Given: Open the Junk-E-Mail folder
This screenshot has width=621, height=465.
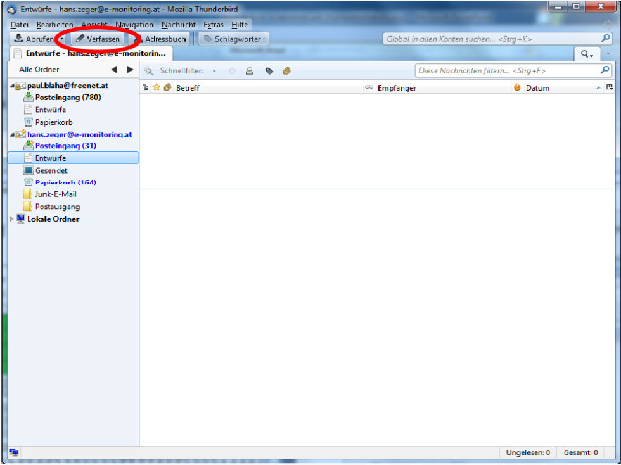Looking at the screenshot, I should click(56, 194).
